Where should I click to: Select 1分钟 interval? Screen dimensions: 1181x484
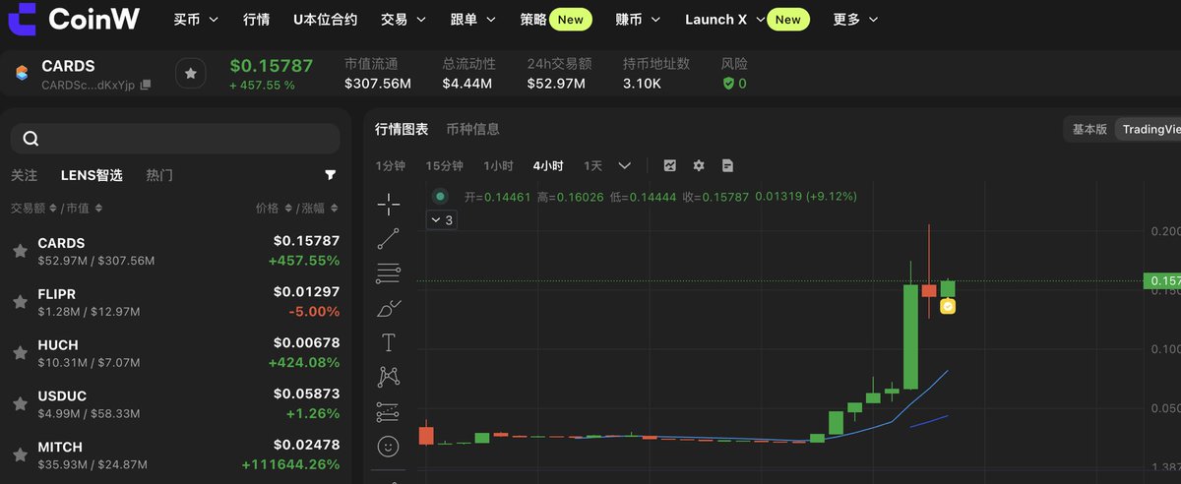(x=390, y=165)
